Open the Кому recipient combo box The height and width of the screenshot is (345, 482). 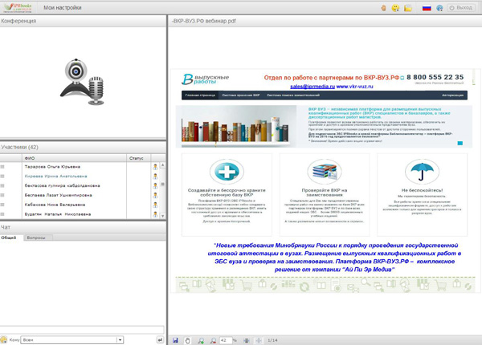[72, 339]
